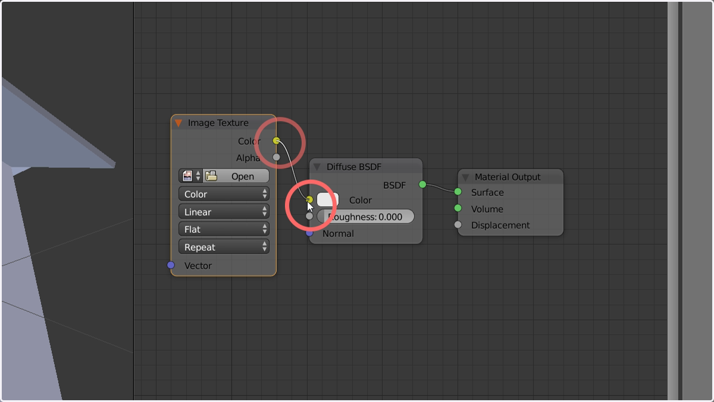The width and height of the screenshot is (714, 402).
Task: Click the Material Output Surface socket
Action: [458, 192]
